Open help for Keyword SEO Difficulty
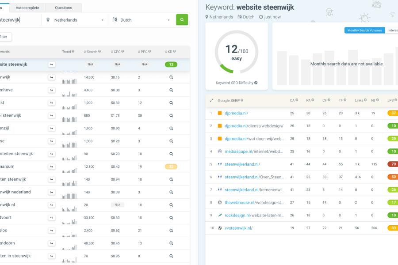 (256, 83)
